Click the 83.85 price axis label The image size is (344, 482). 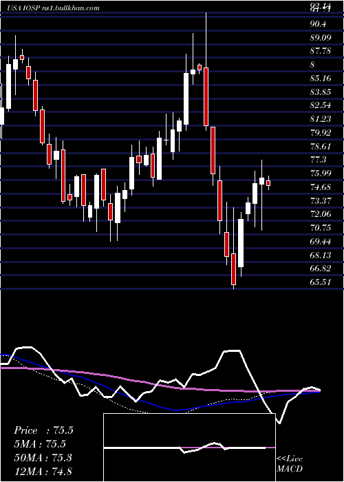point(321,92)
